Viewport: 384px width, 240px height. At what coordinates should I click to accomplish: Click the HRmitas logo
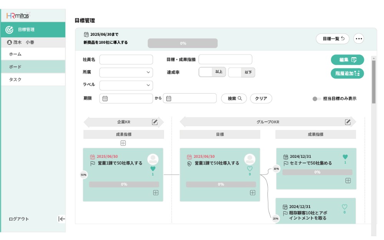pyautogui.click(x=18, y=15)
